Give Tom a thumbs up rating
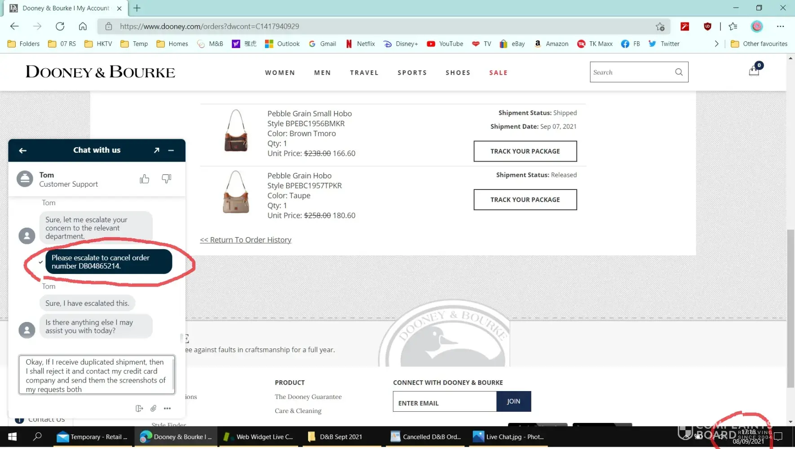Image resolution: width=795 pixels, height=449 pixels. pyautogui.click(x=144, y=179)
